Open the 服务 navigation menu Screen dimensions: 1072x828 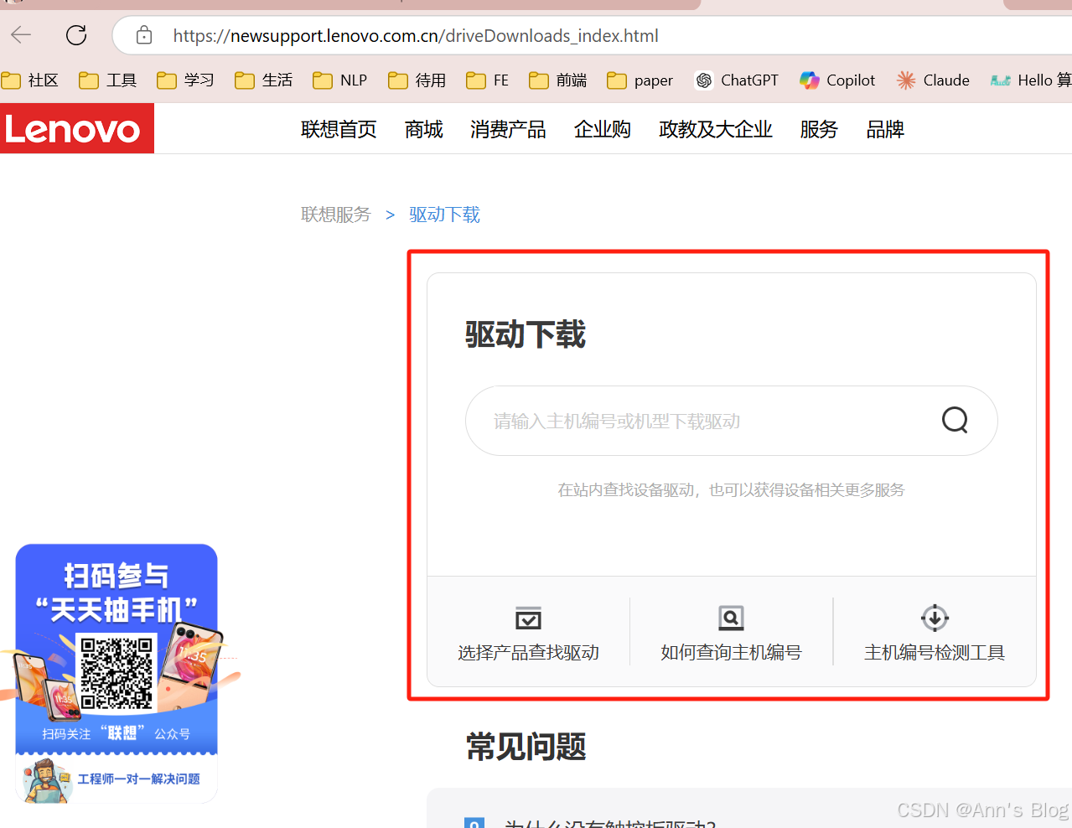[x=819, y=130]
